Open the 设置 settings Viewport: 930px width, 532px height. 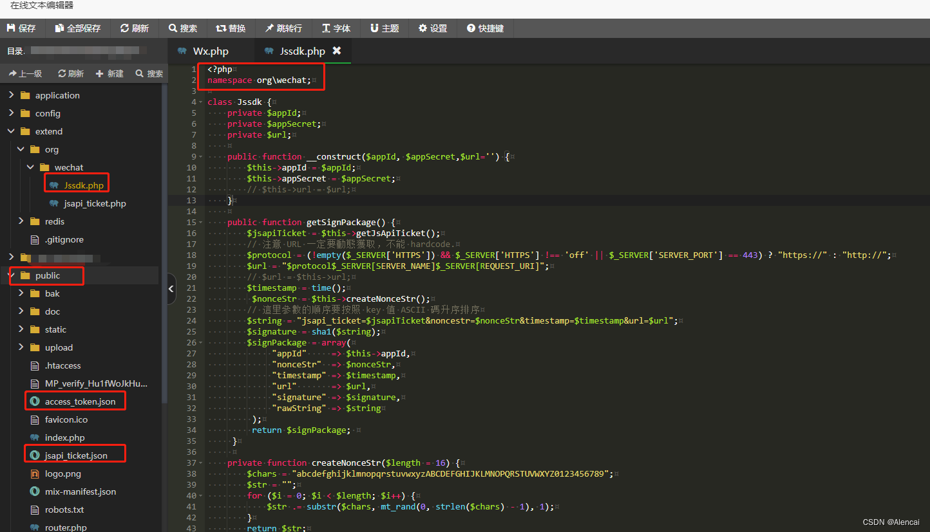tap(433, 28)
